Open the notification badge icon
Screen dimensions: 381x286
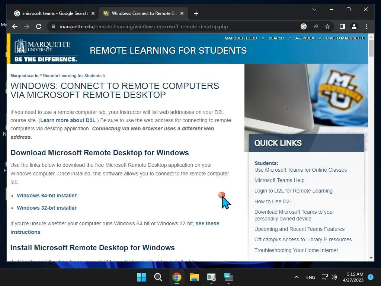tap(371, 277)
